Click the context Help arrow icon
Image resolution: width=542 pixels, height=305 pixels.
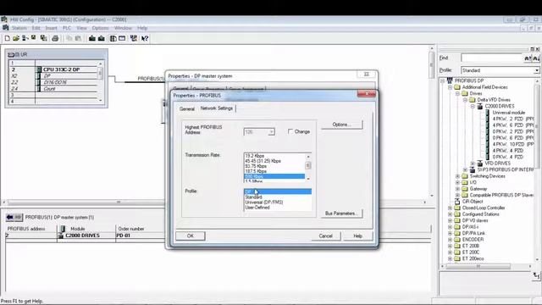pyautogui.click(x=145, y=38)
